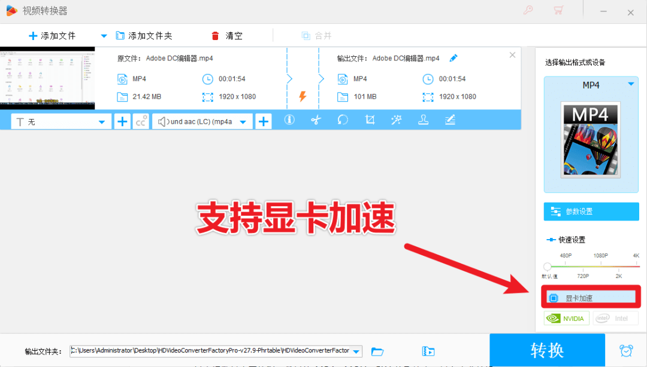Image resolution: width=647 pixels, height=367 pixels.
Task: Open the CC subtitle import icon
Action: tap(140, 121)
